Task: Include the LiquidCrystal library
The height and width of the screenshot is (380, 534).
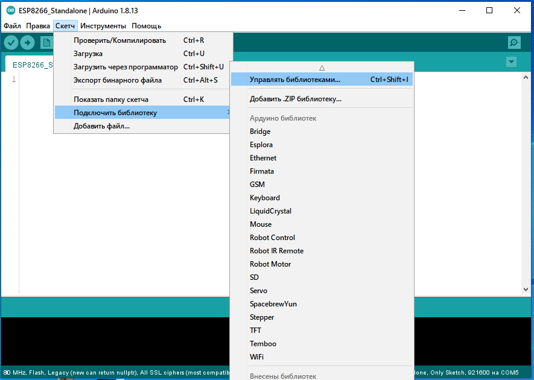Action: point(270,211)
